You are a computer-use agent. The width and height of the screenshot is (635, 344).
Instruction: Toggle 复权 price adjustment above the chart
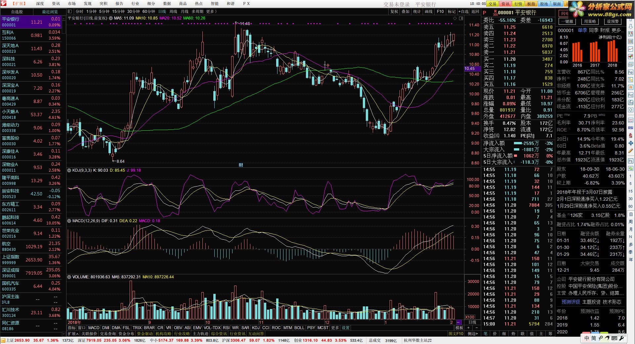(x=394, y=12)
